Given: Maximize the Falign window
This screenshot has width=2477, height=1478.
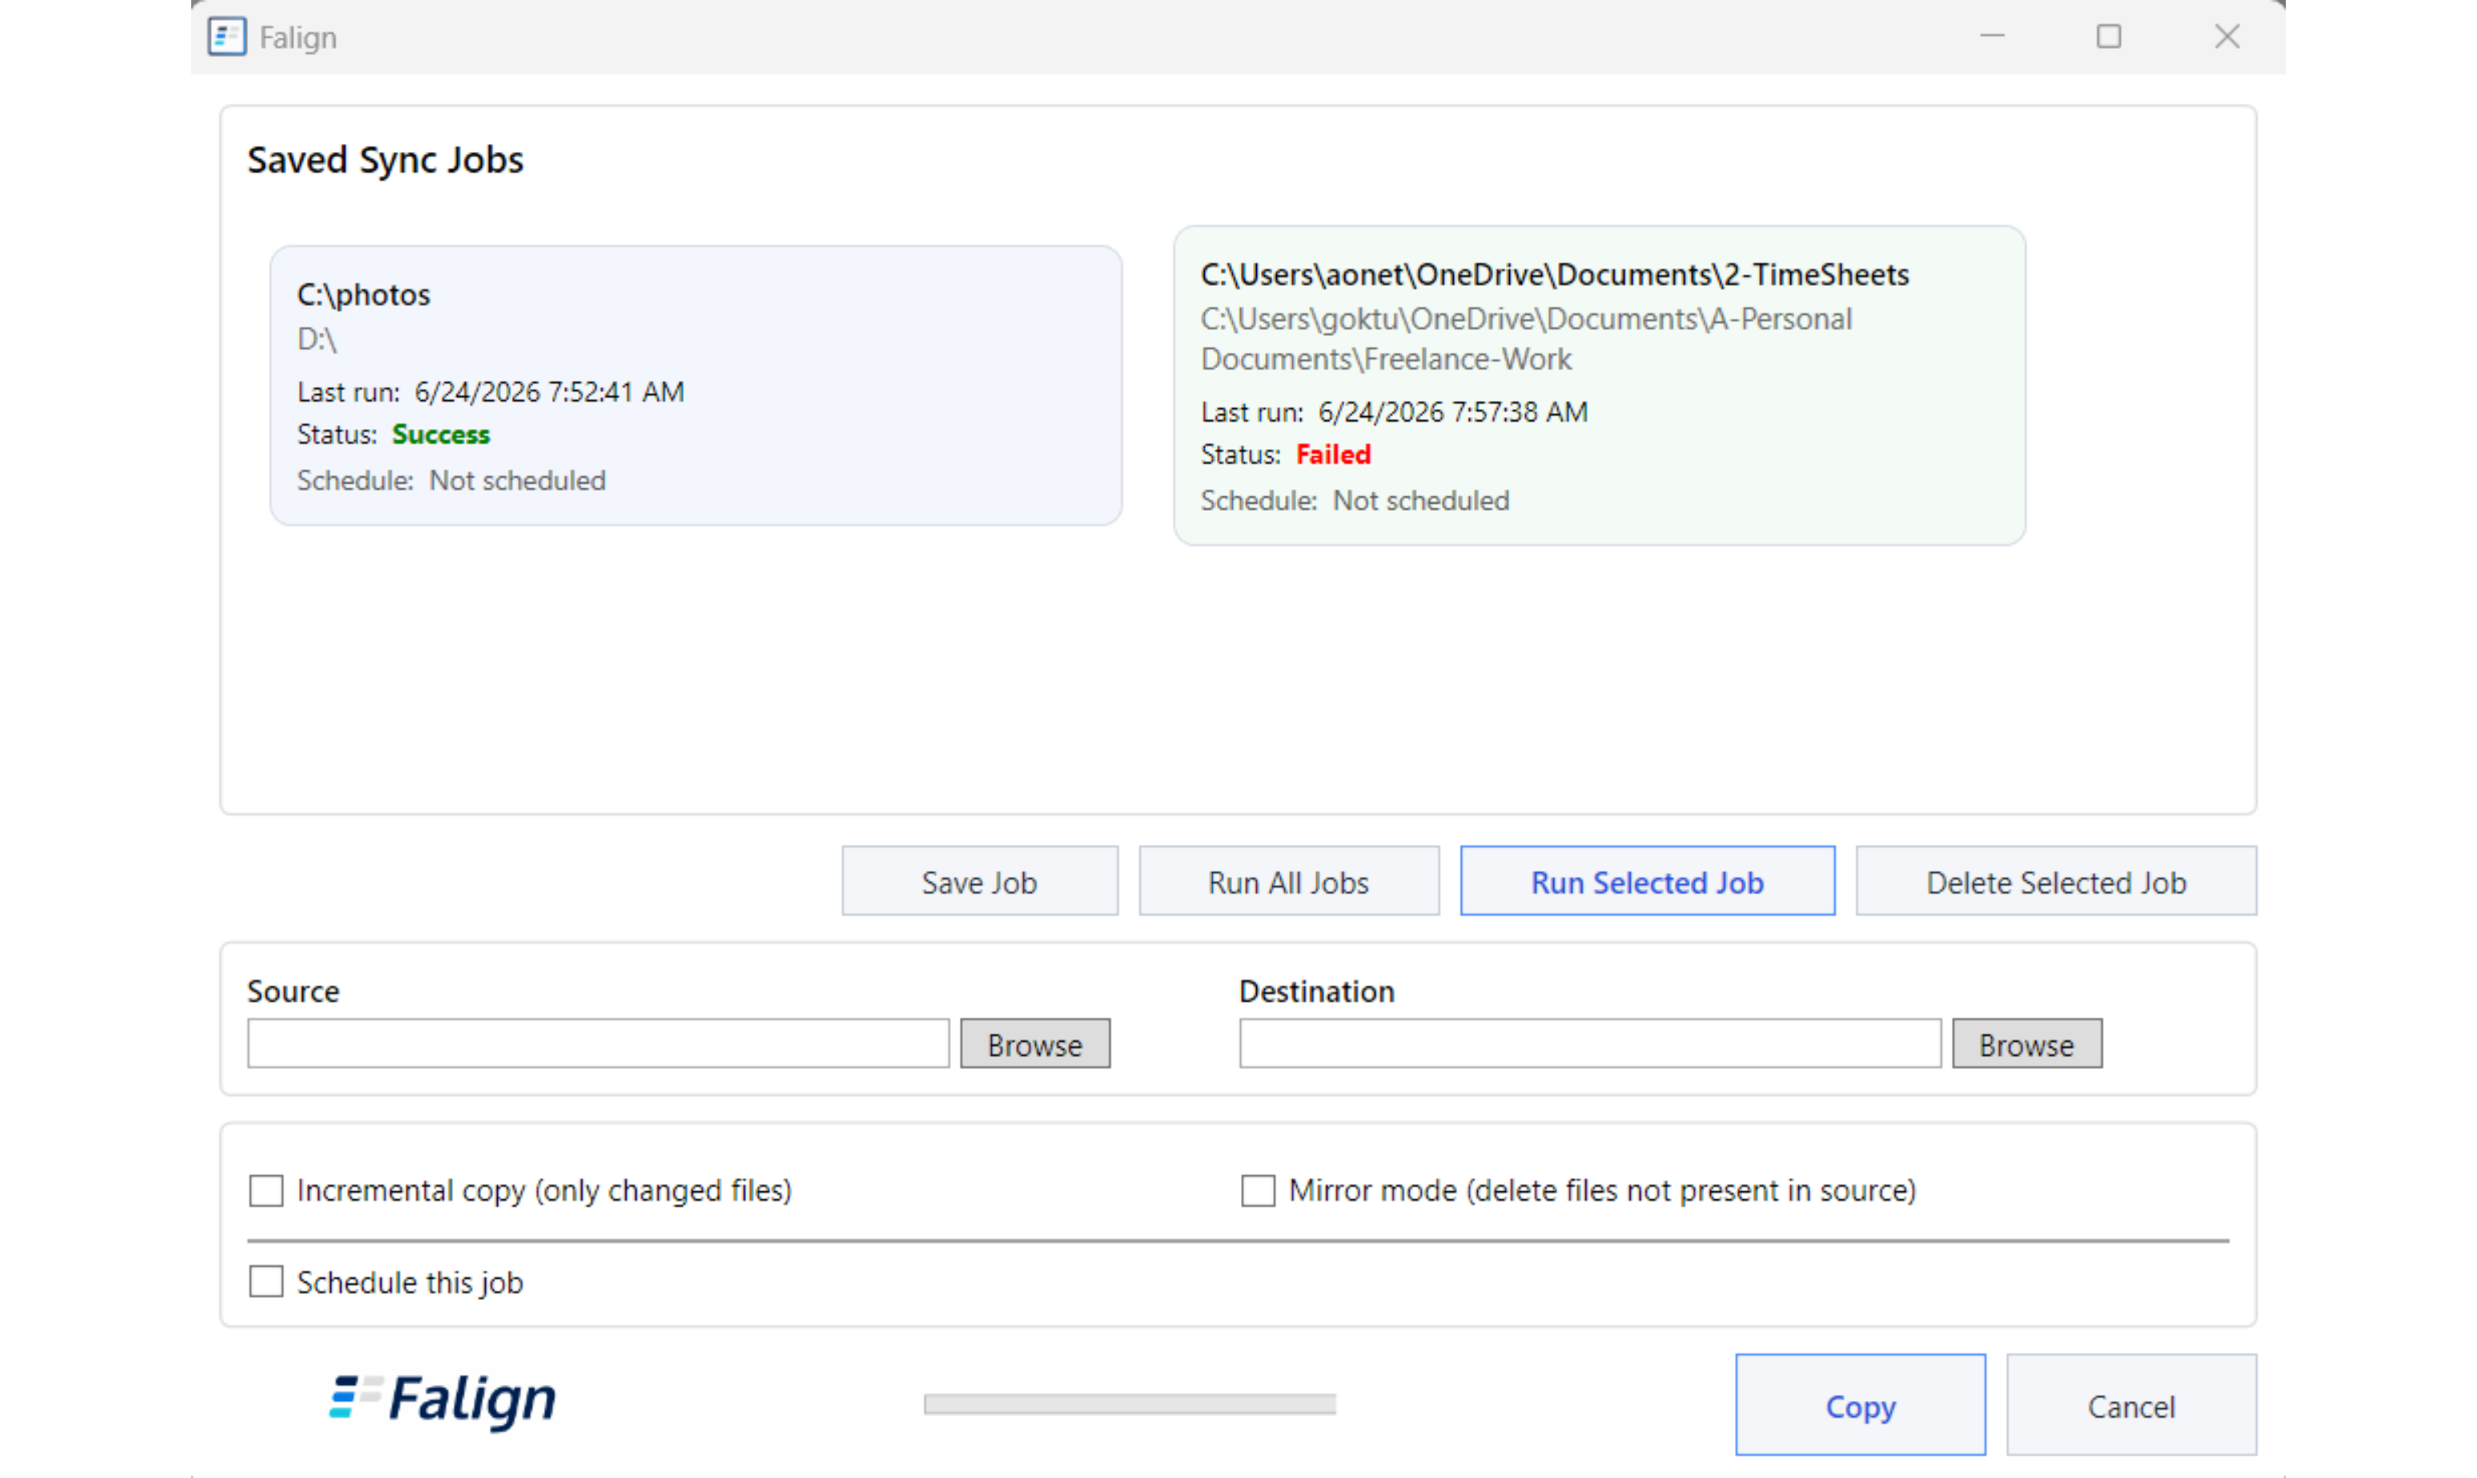Looking at the screenshot, I should pyautogui.click(x=2108, y=37).
